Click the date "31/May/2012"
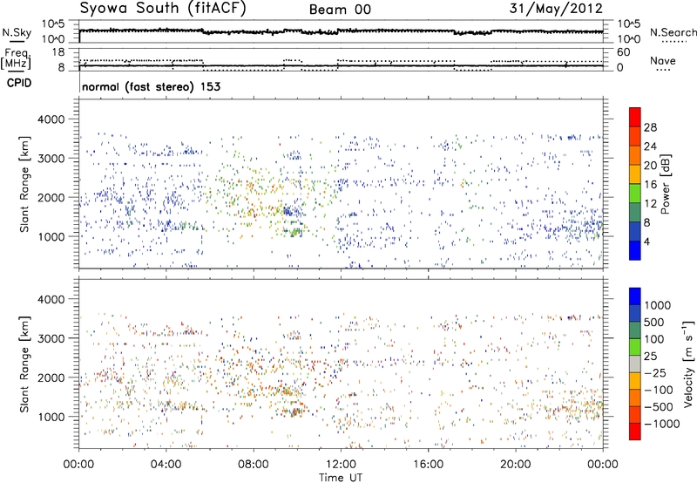This screenshot has width=697, height=483. pos(556,9)
